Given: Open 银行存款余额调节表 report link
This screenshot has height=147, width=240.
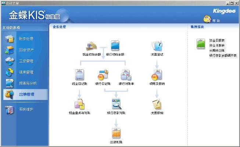Looking at the screenshot, I should tap(223, 55).
